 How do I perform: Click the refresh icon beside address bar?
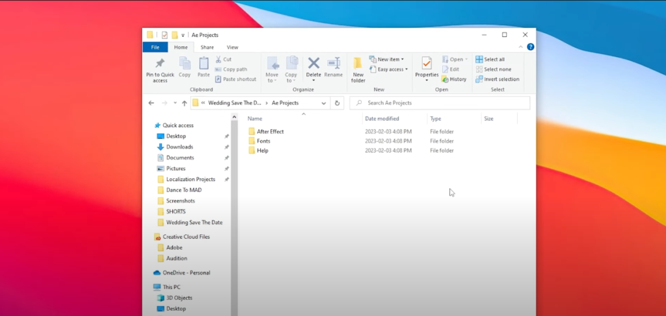[x=337, y=103]
